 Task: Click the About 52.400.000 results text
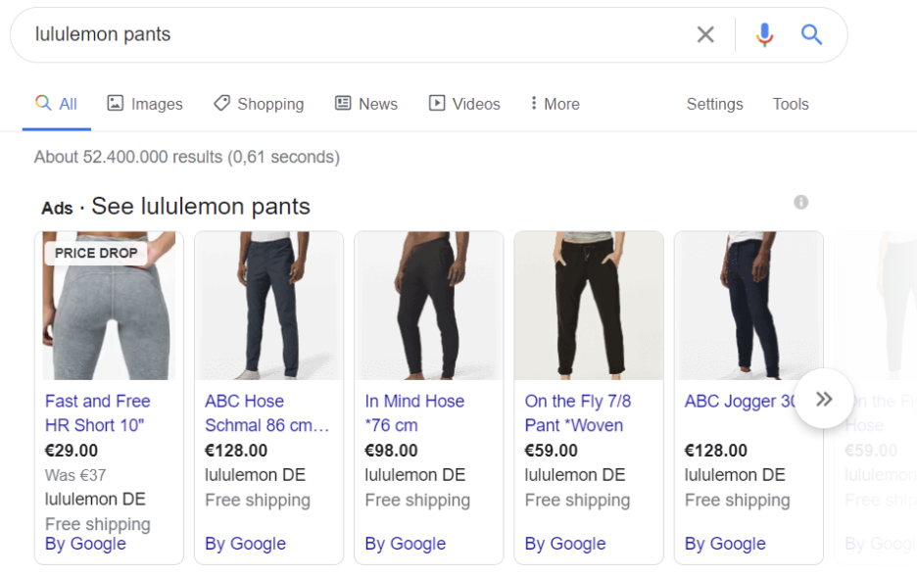(187, 157)
